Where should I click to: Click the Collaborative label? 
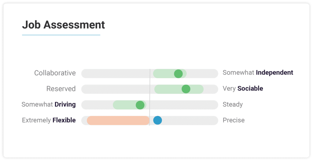[x=55, y=73]
